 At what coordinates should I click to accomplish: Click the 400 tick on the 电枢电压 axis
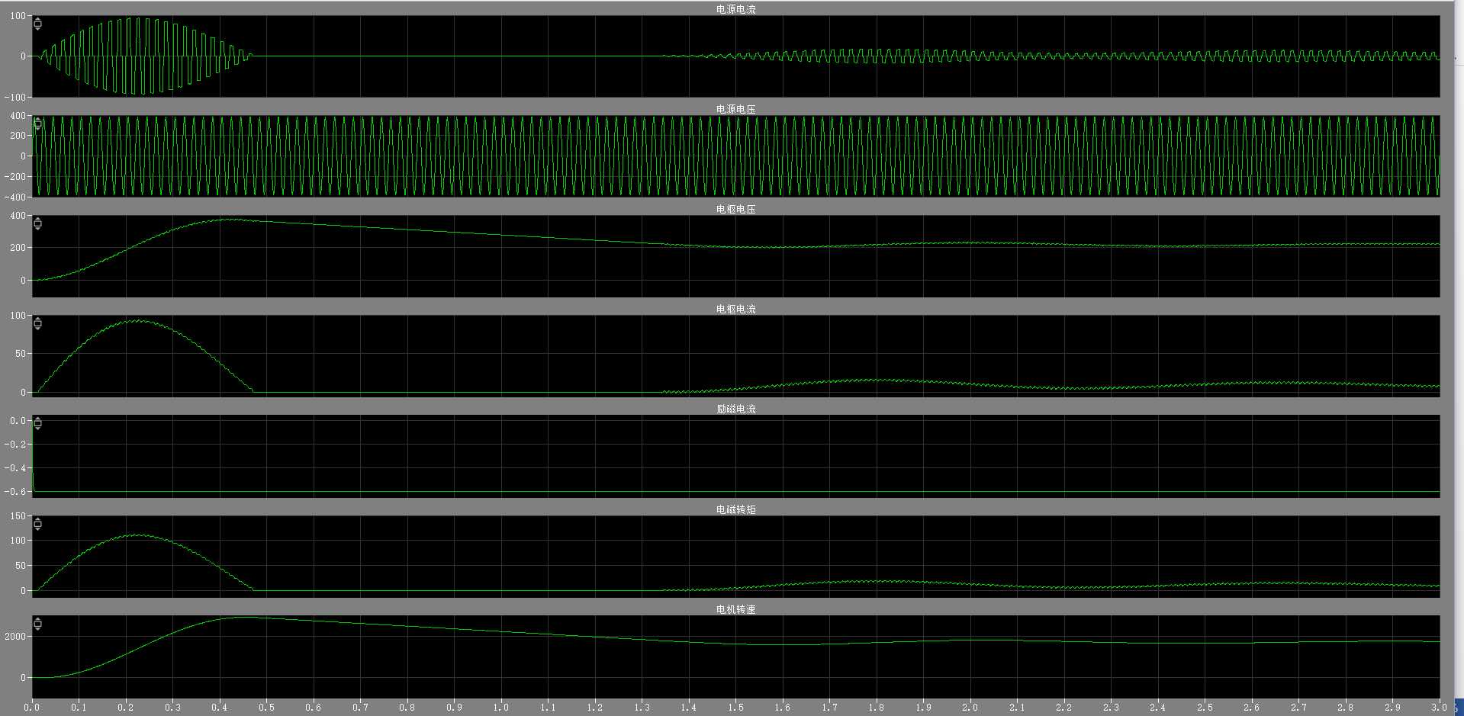tap(18, 216)
